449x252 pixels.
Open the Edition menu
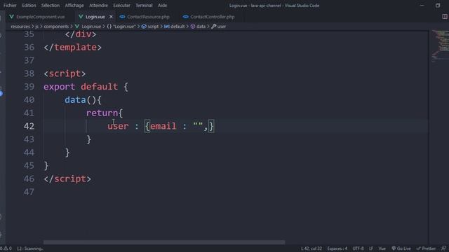[x=29, y=6]
